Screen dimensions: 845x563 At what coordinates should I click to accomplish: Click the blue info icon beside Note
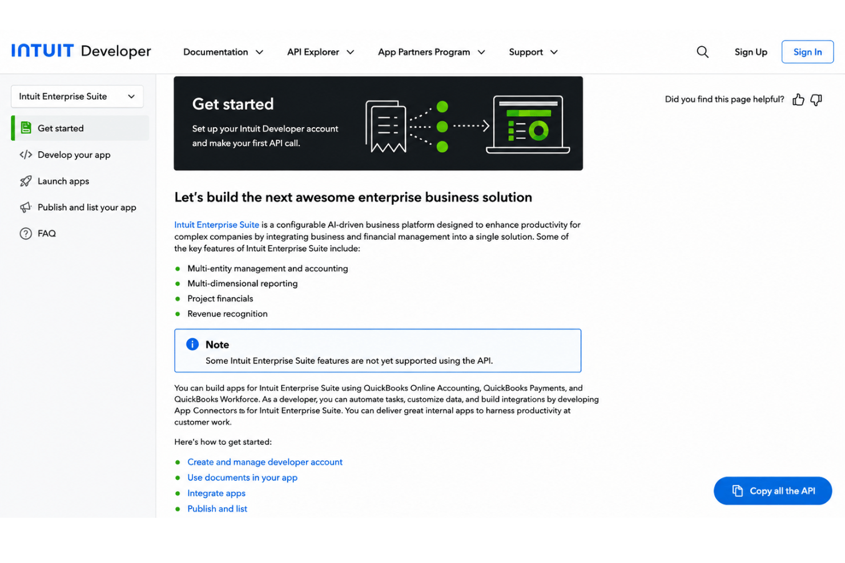(192, 344)
